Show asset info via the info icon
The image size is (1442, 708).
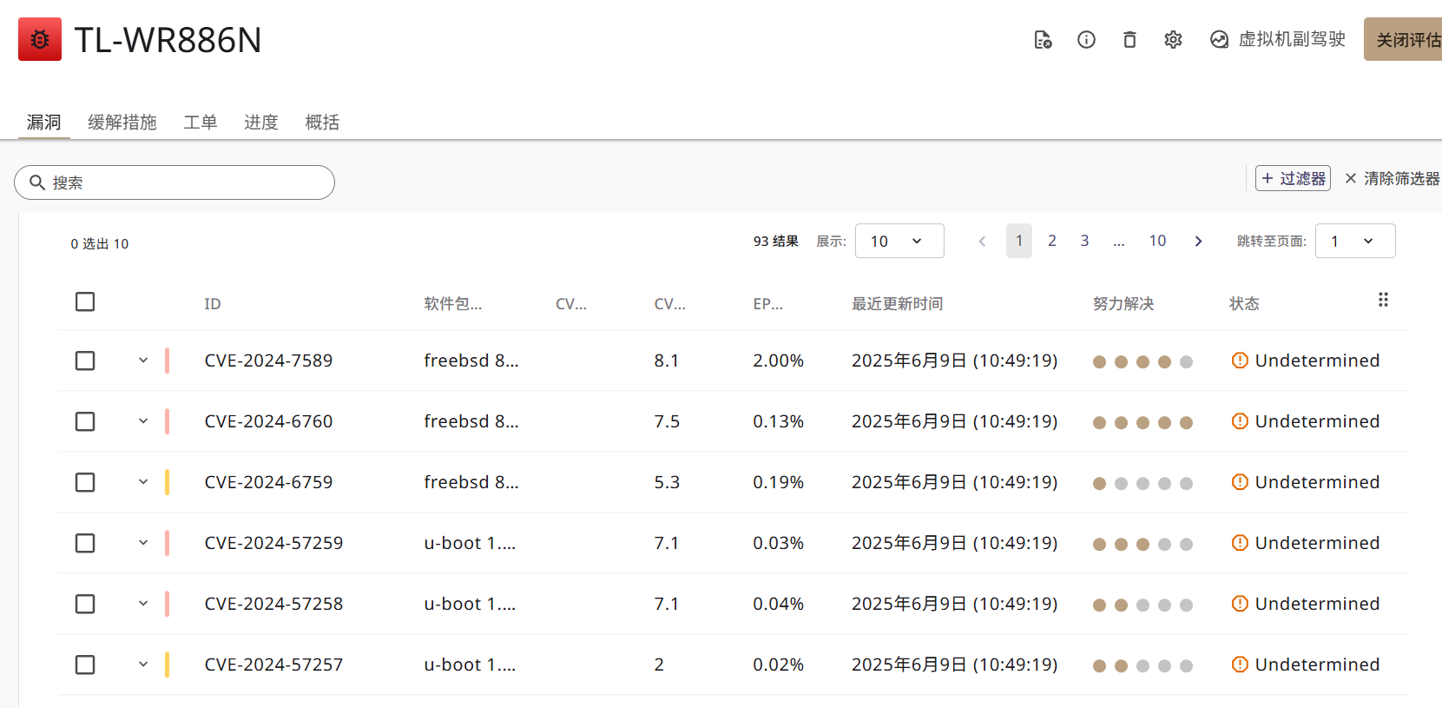[1086, 39]
